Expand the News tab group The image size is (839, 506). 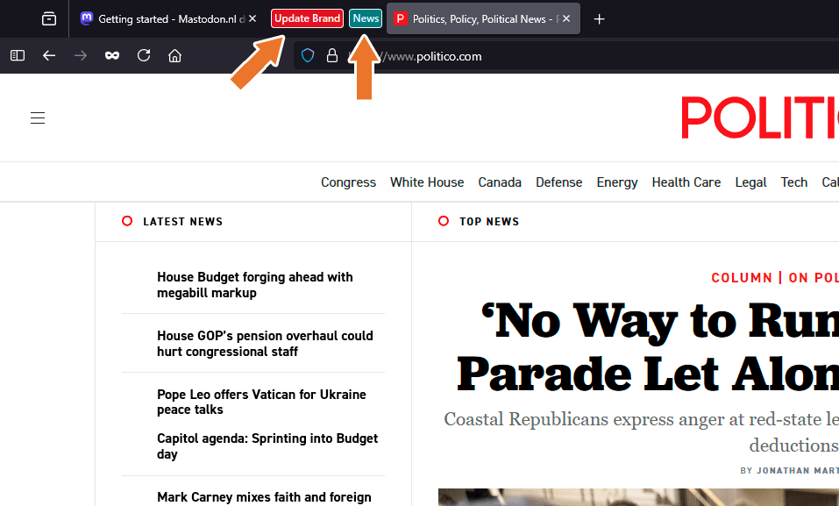pyautogui.click(x=366, y=18)
